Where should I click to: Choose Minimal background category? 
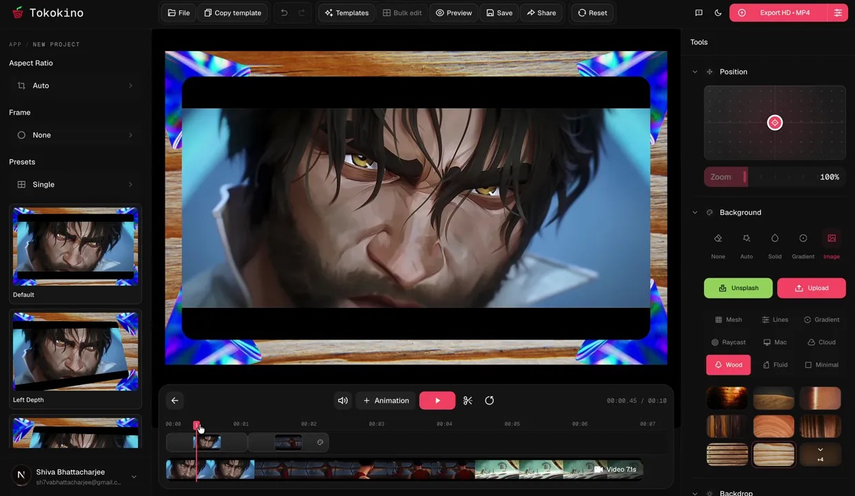(821, 365)
